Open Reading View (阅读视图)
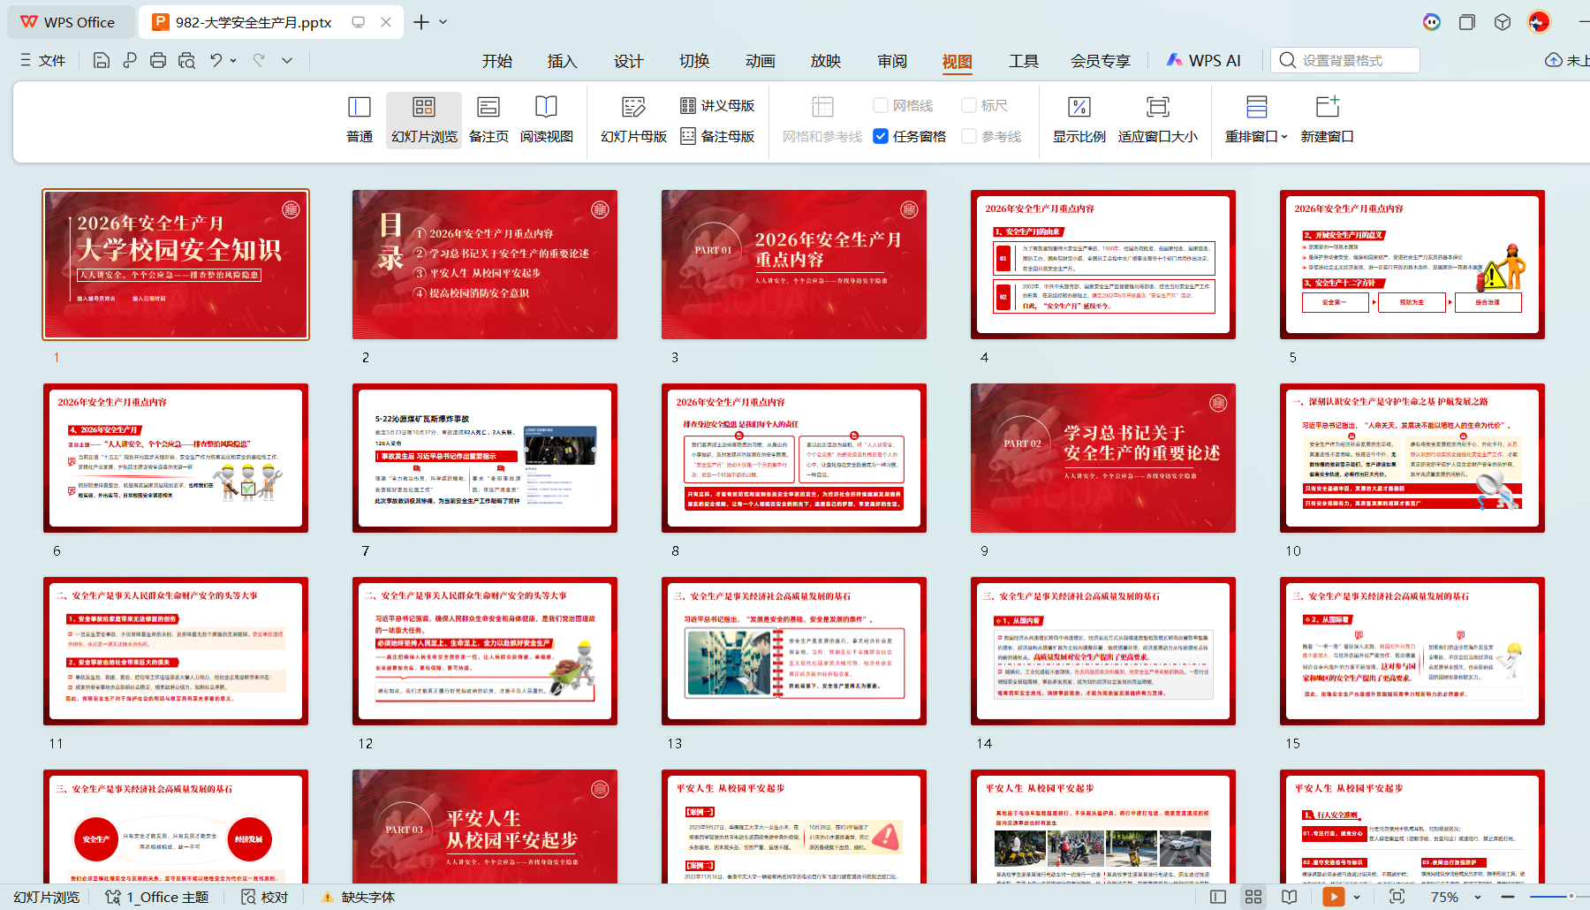This screenshot has width=1590, height=910. [546, 119]
